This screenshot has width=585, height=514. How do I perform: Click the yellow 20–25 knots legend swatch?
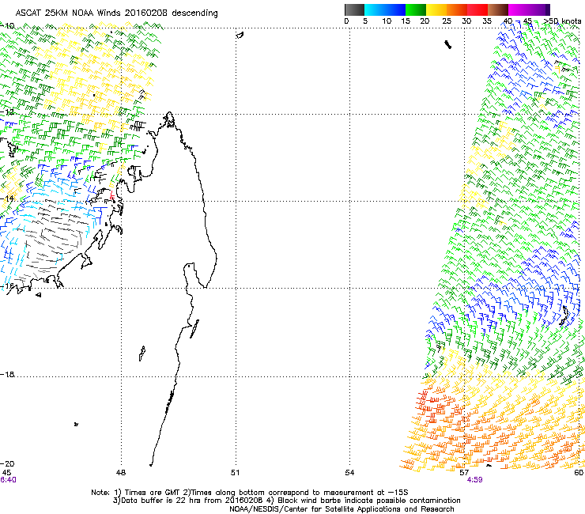[x=436, y=9]
